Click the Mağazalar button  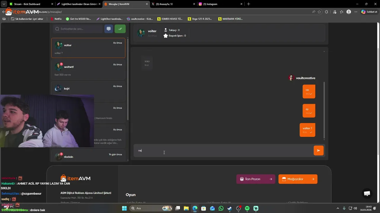click(298, 179)
